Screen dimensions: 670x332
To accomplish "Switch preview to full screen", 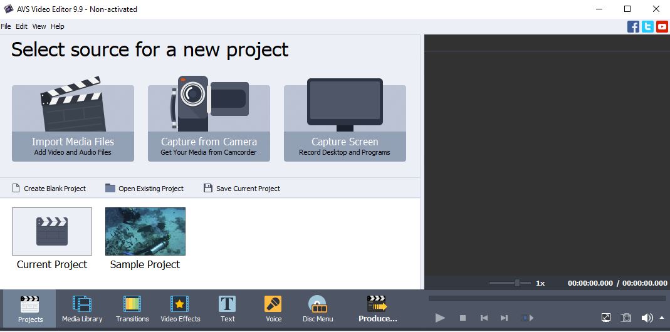I will [x=606, y=318].
